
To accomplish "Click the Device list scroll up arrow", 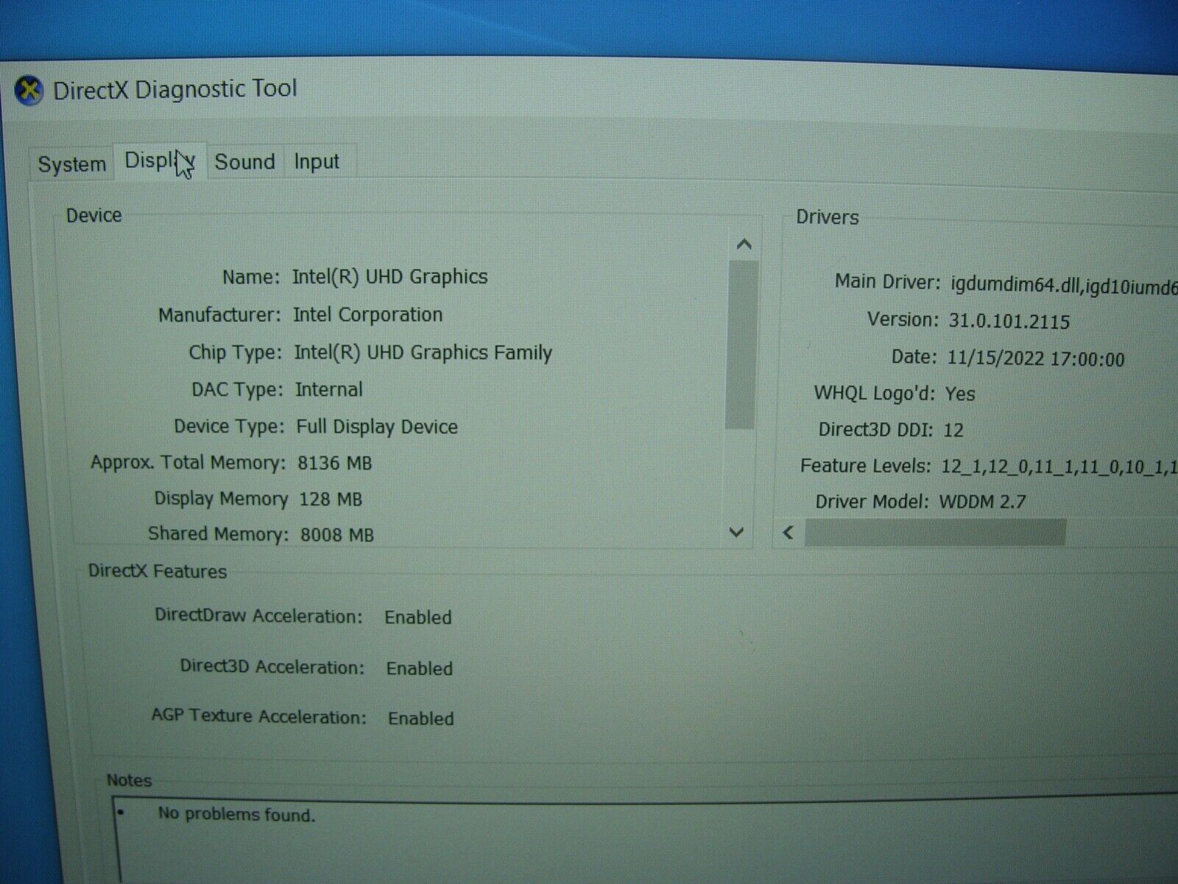I will coord(744,244).
